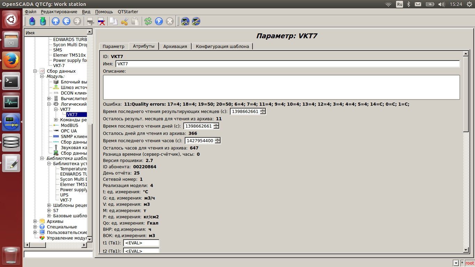Click the Load from database toolbar icon
475x267 pixels.
(32, 22)
